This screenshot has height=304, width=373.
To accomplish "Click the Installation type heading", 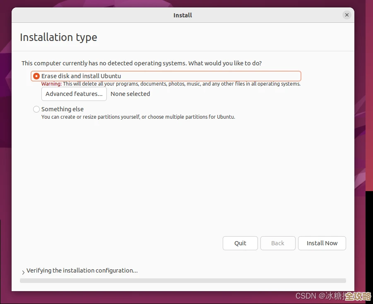I will 58,37.
